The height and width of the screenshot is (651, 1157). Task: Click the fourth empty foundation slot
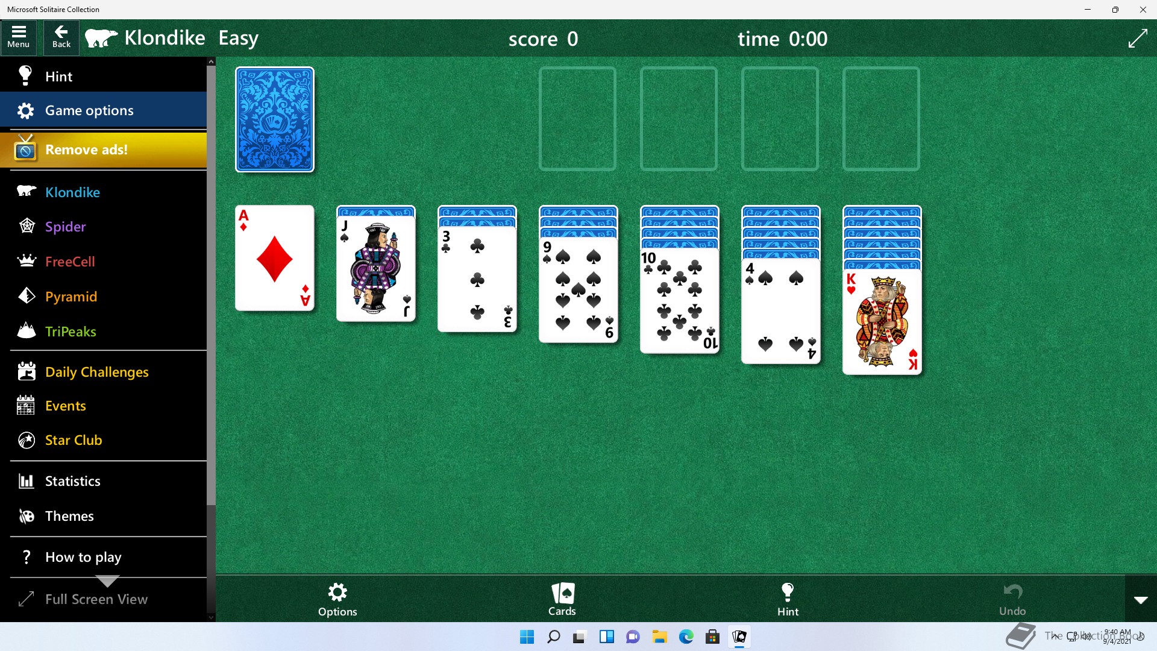tap(881, 119)
